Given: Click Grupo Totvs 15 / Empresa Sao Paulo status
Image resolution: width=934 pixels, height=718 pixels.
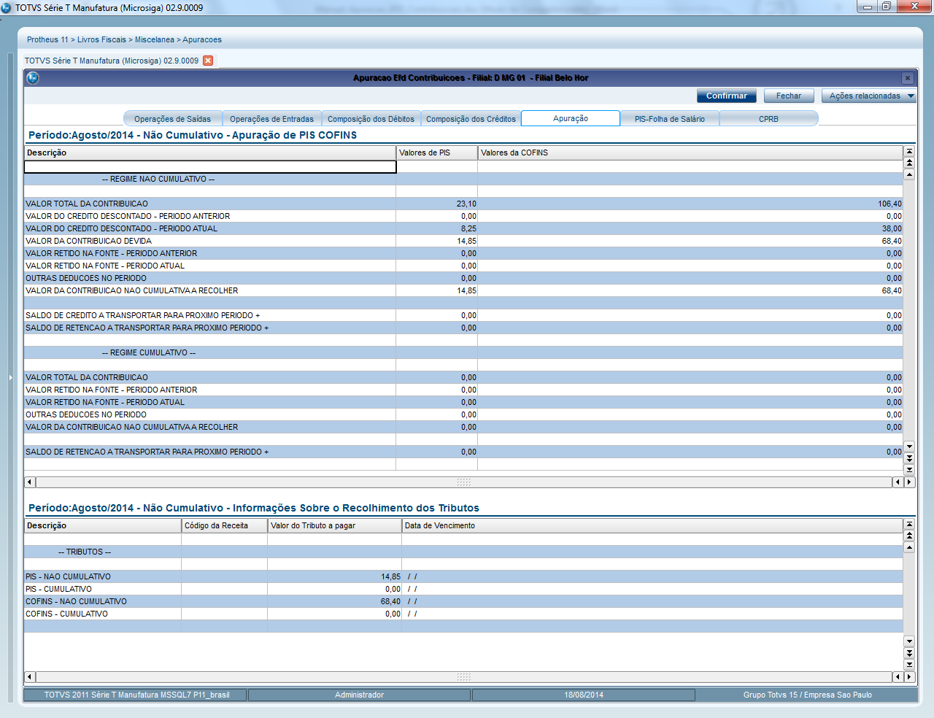Looking at the screenshot, I should [x=807, y=695].
